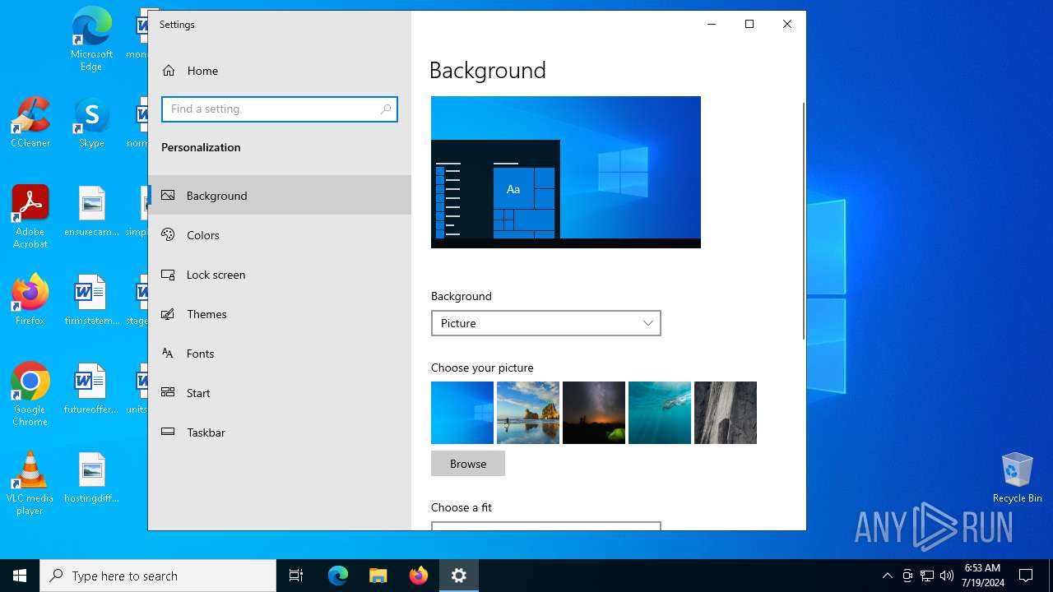Viewport: 1053px width, 592px height.
Task: Launch Edge from the taskbar
Action: point(338,576)
